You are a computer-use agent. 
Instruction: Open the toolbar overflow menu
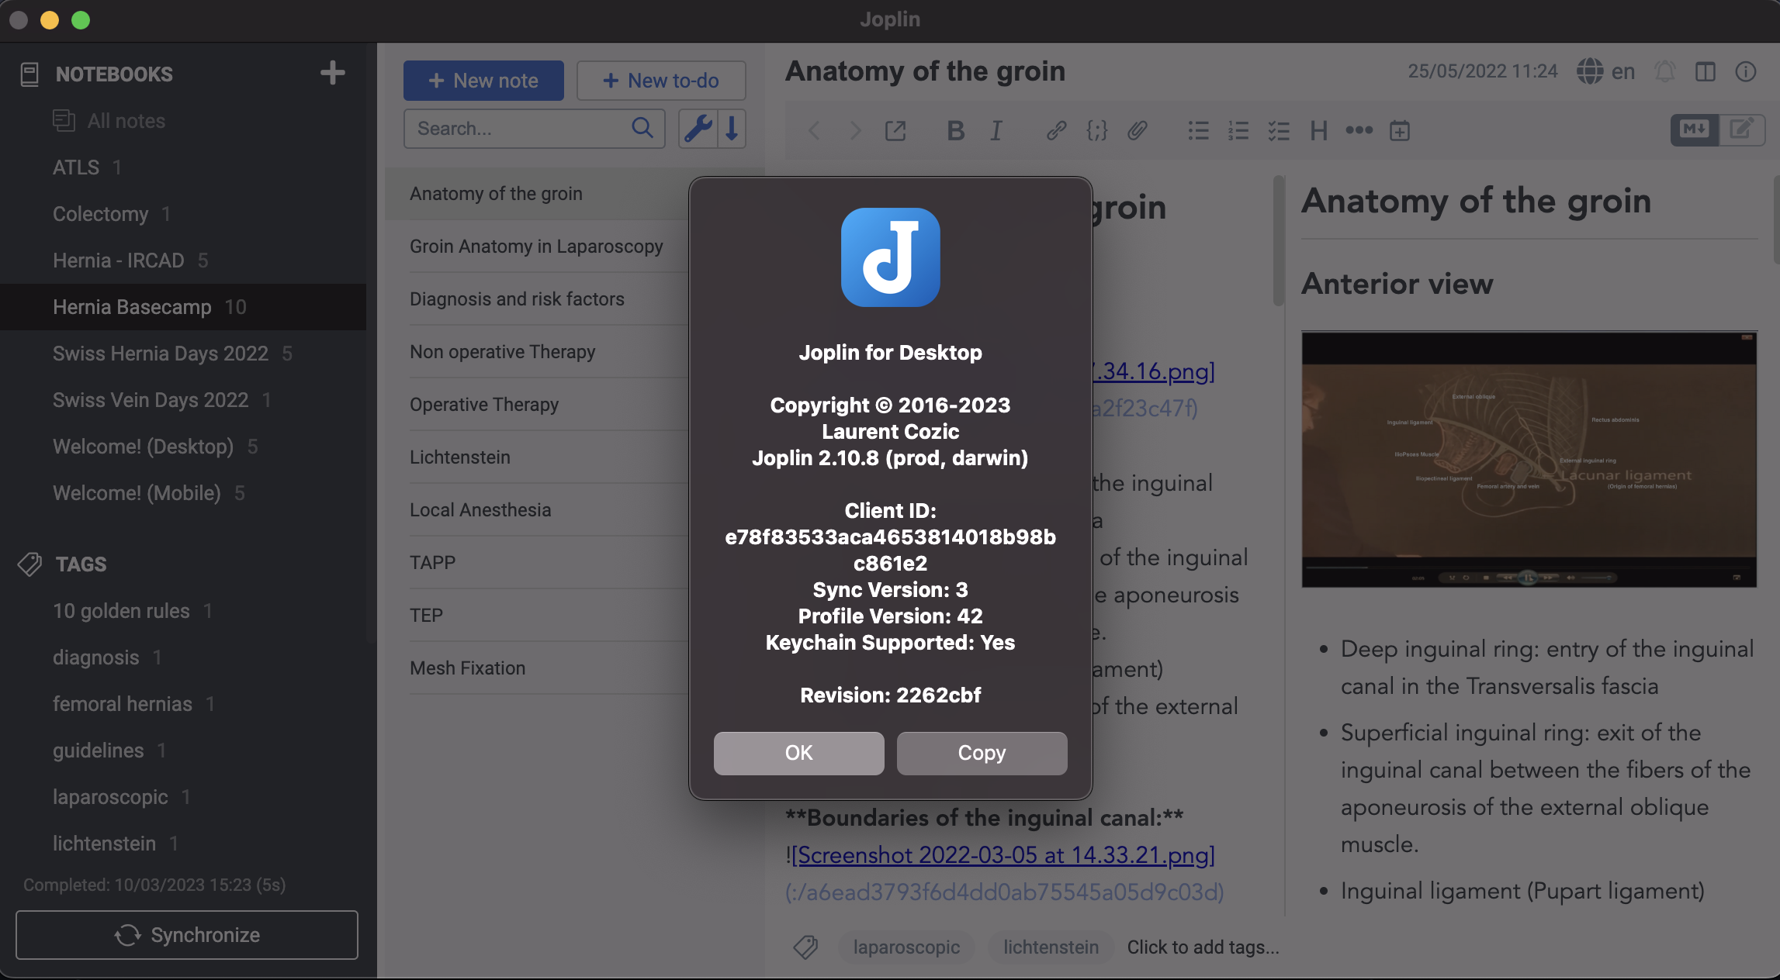[x=1358, y=130]
